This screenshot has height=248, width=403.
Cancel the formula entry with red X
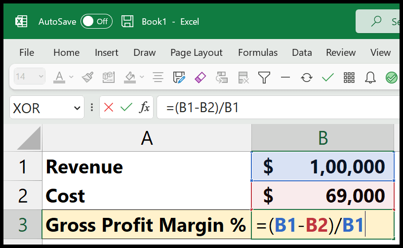(109, 107)
